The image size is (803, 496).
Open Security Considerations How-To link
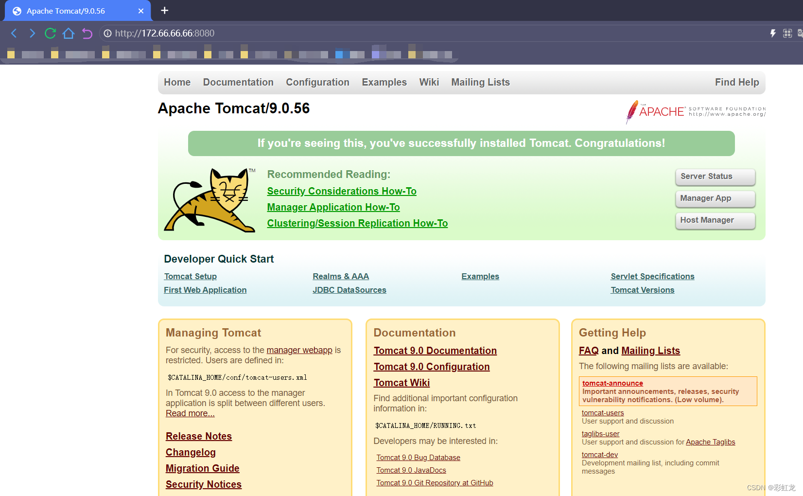coord(342,191)
